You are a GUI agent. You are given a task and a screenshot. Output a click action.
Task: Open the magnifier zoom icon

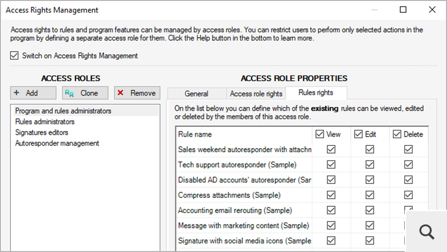(x=427, y=232)
